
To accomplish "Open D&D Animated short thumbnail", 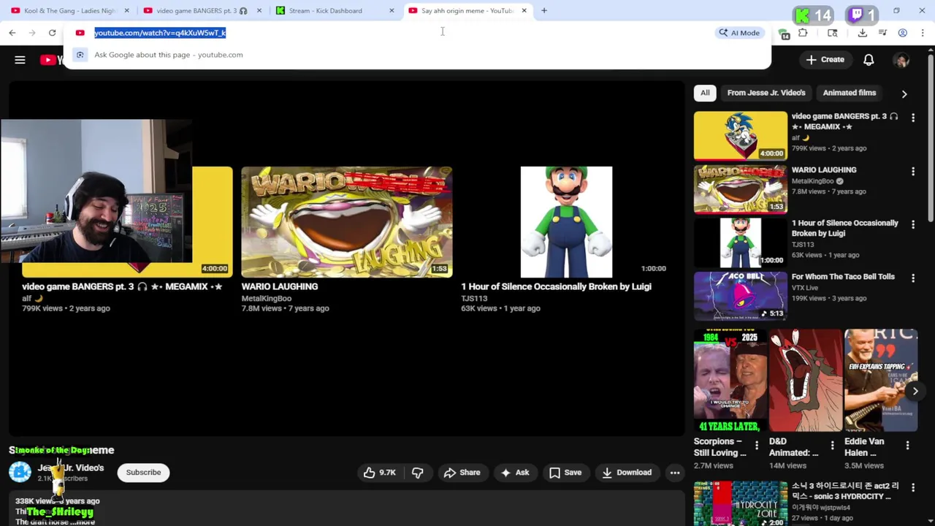I will (806, 381).
